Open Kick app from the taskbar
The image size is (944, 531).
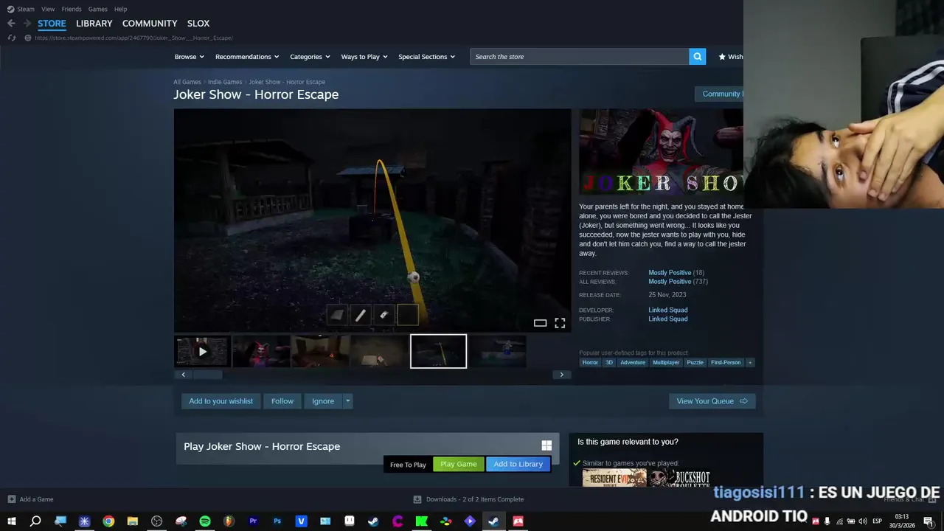click(x=422, y=521)
